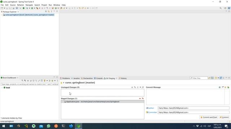Maximize the Boot Dashboard view

pyautogui.click(x=57, y=77)
